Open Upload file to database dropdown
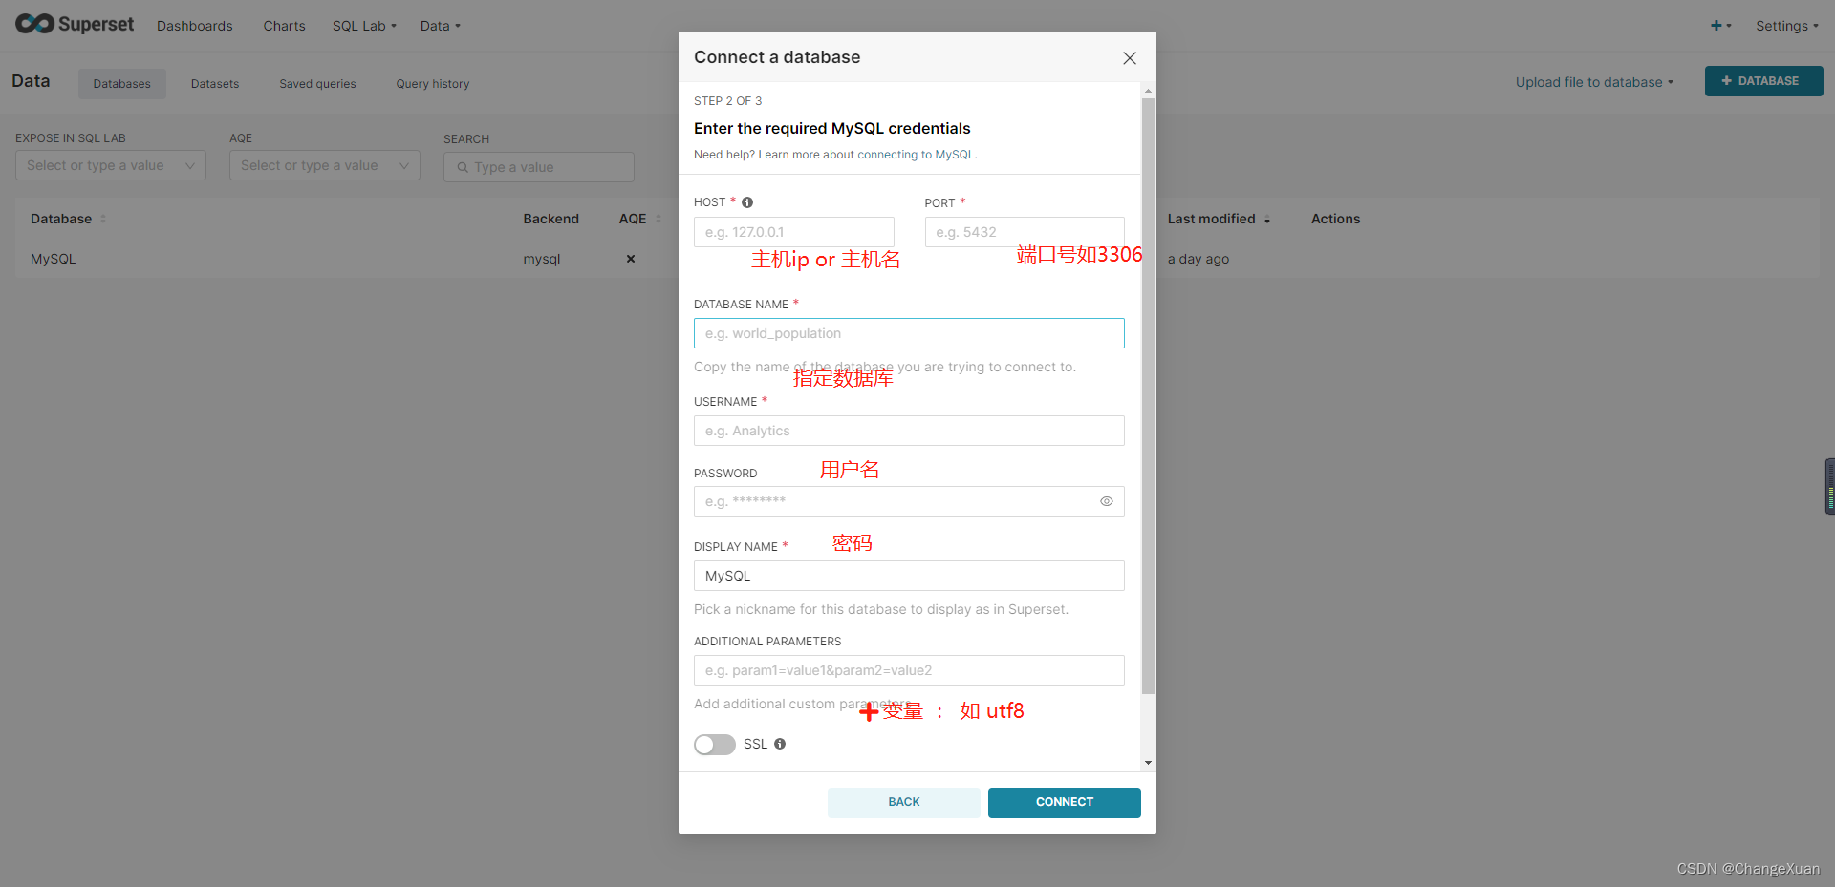This screenshot has height=887, width=1835. point(1594,82)
